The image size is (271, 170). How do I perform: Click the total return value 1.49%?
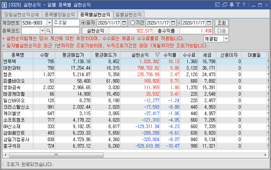tap(207, 31)
